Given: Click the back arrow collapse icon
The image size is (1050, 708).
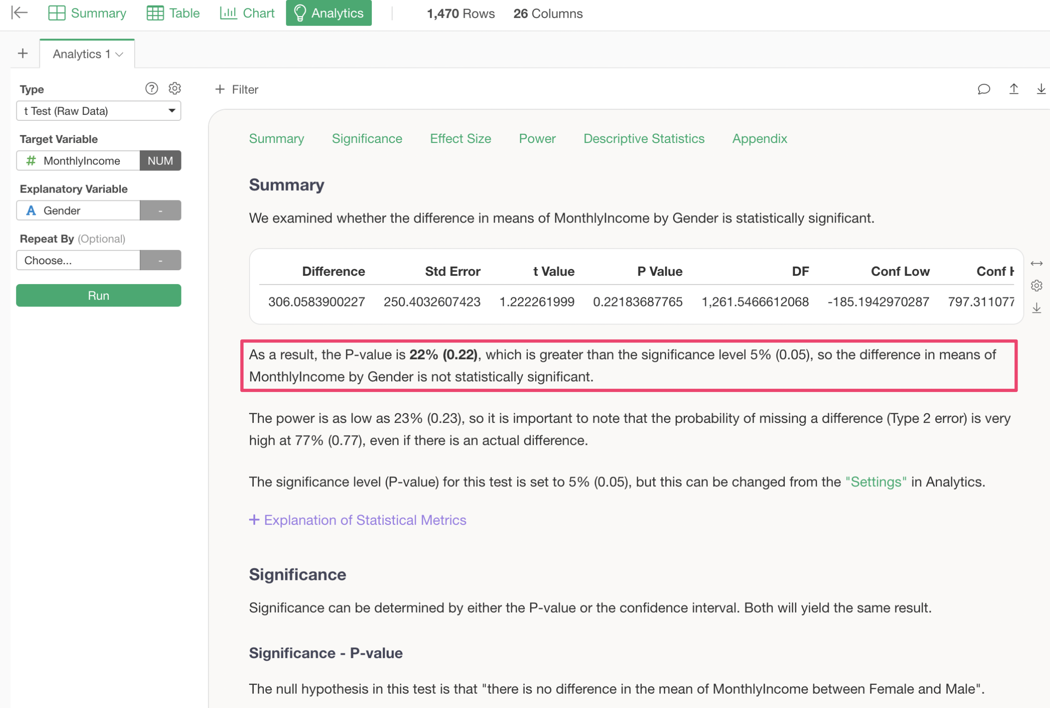Looking at the screenshot, I should (19, 12).
